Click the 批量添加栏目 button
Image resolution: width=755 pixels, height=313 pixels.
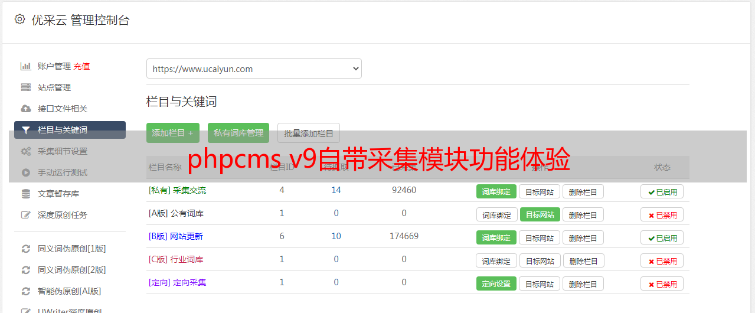(x=309, y=133)
